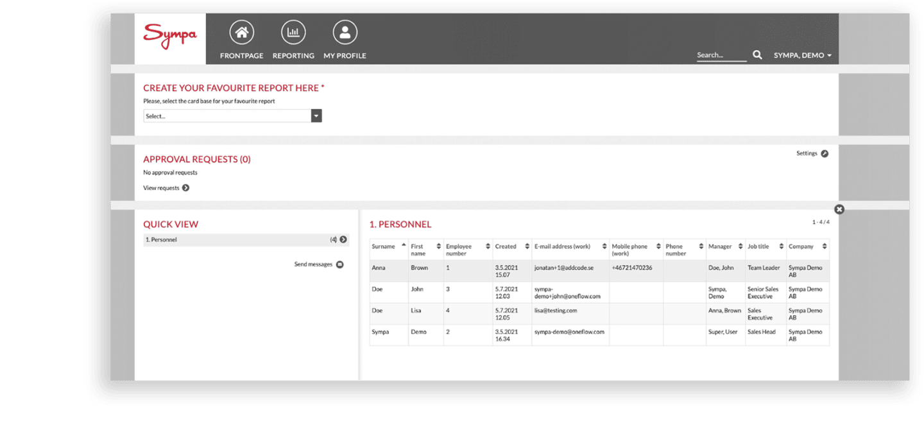
Task: Click the Select... combo box field
Action: 232,116
